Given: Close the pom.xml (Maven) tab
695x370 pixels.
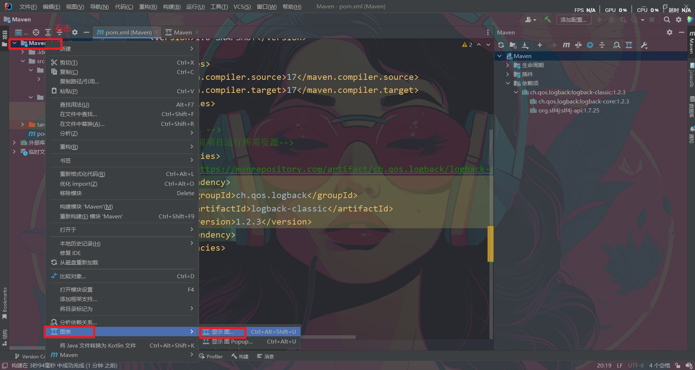Looking at the screenshot, I should tap(157, 32).
